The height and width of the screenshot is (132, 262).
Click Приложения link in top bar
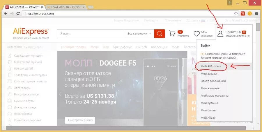pyautogui.click(x=173, y=21)
